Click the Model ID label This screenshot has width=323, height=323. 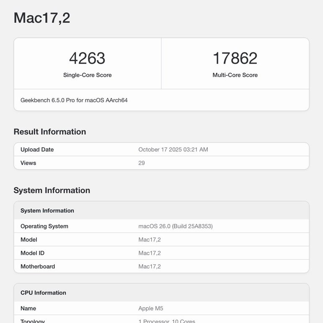pyautogui.click(x=32, y=253)
